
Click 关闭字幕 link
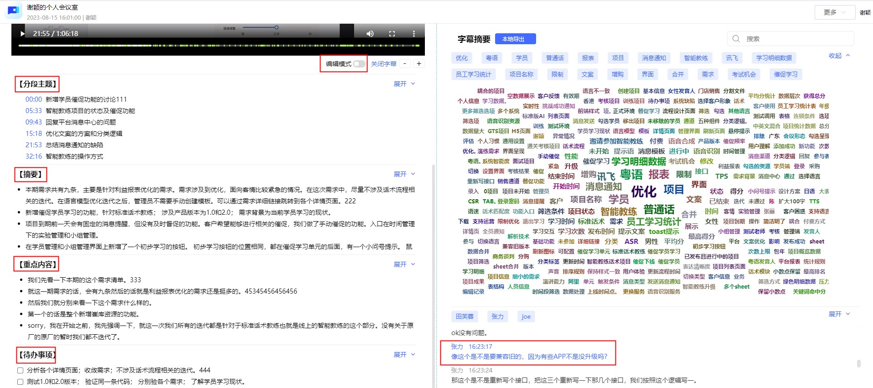[x=384, y=64]
